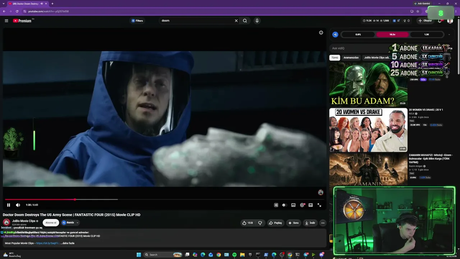The height and width of the screenshot is (259, 460).
Task: Open player settings gear
Action: 302,205
